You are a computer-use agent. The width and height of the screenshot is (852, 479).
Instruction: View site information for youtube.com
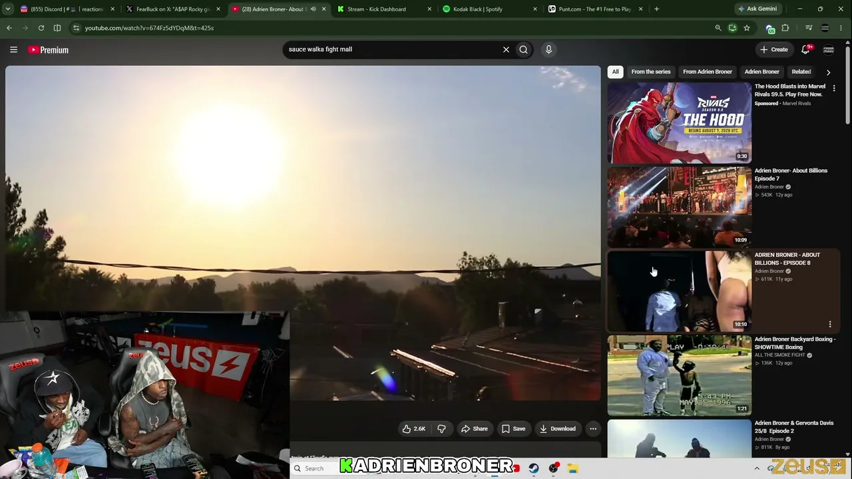(x=76, y=28)
